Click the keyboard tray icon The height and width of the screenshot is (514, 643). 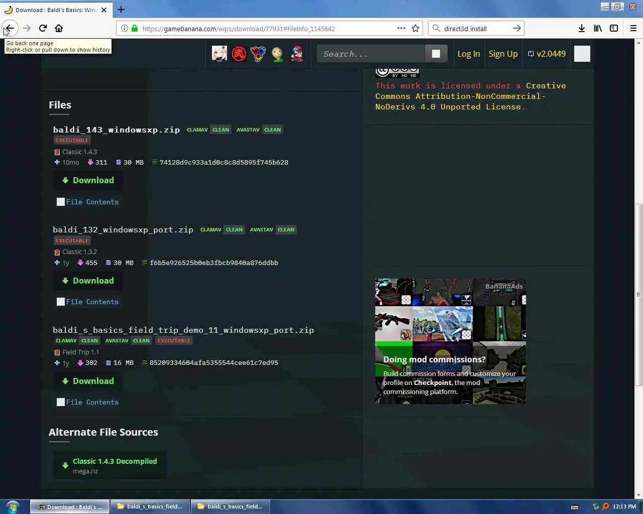tap(575, 507)
